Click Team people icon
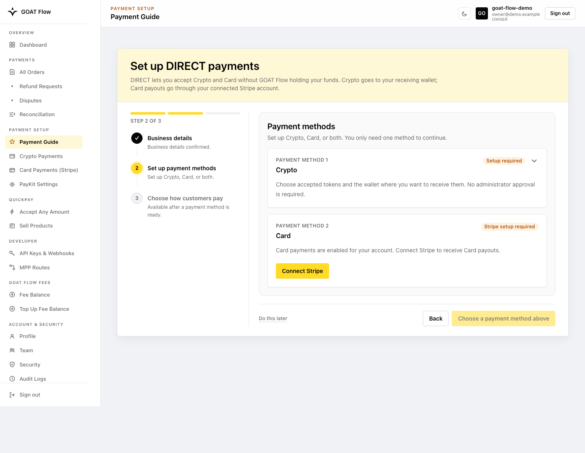This screenshot has height=453, width=585. click(x=12, y=350)
